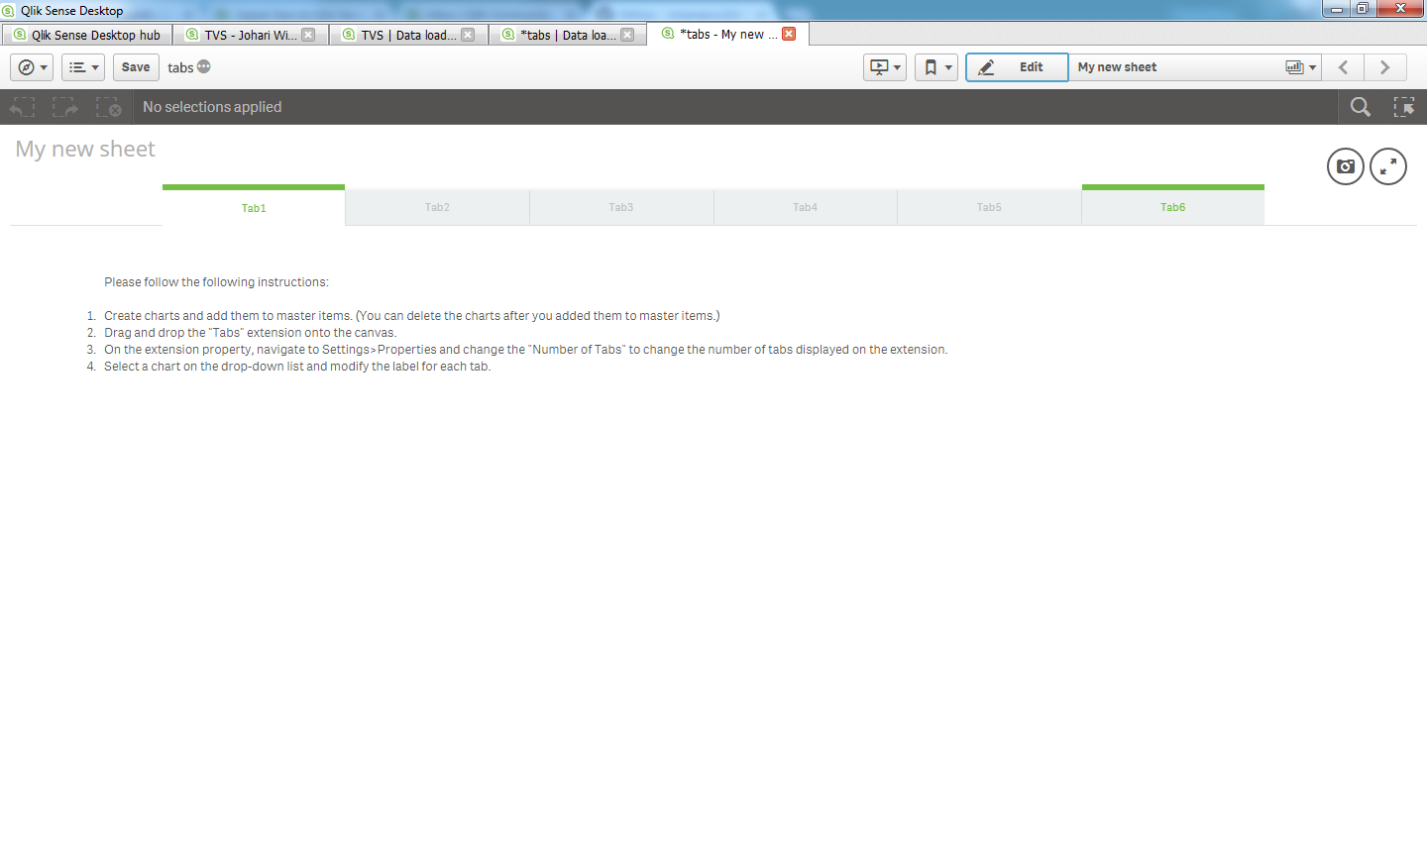Click the No selections applied text

pos(212,107)
